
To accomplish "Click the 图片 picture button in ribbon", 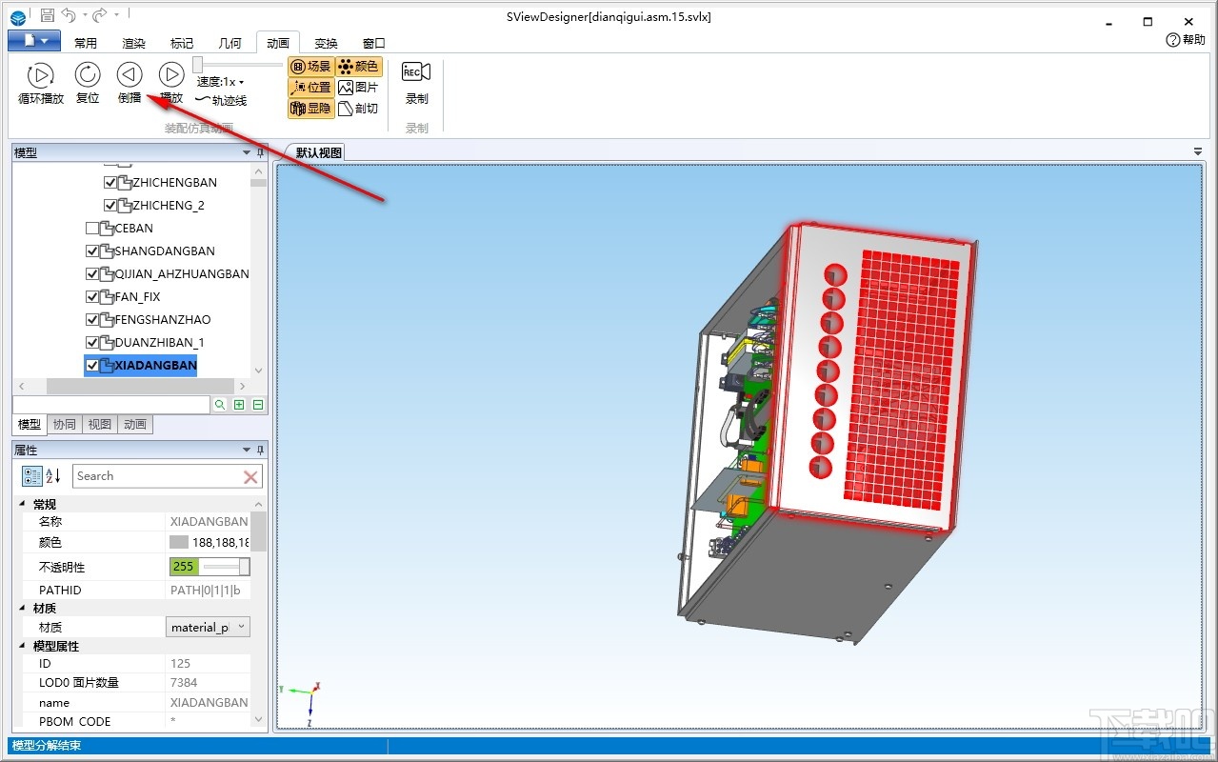I will click(359, 88).
